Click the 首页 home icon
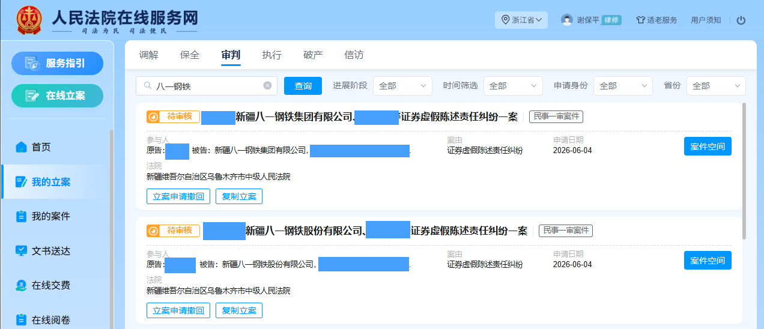 (22, 147)
